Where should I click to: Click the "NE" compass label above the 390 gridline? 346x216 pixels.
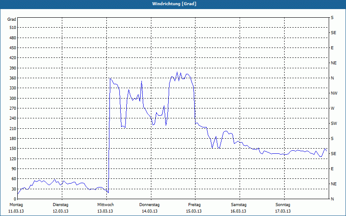(334, 63)
